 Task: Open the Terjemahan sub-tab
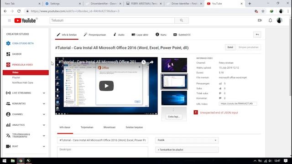pos(87,128)
